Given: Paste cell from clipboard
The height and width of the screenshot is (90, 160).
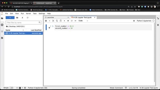Looking at the screenshot, I should (60, 21).
